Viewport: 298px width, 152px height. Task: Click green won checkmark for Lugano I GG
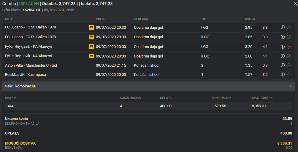[289, 27]
